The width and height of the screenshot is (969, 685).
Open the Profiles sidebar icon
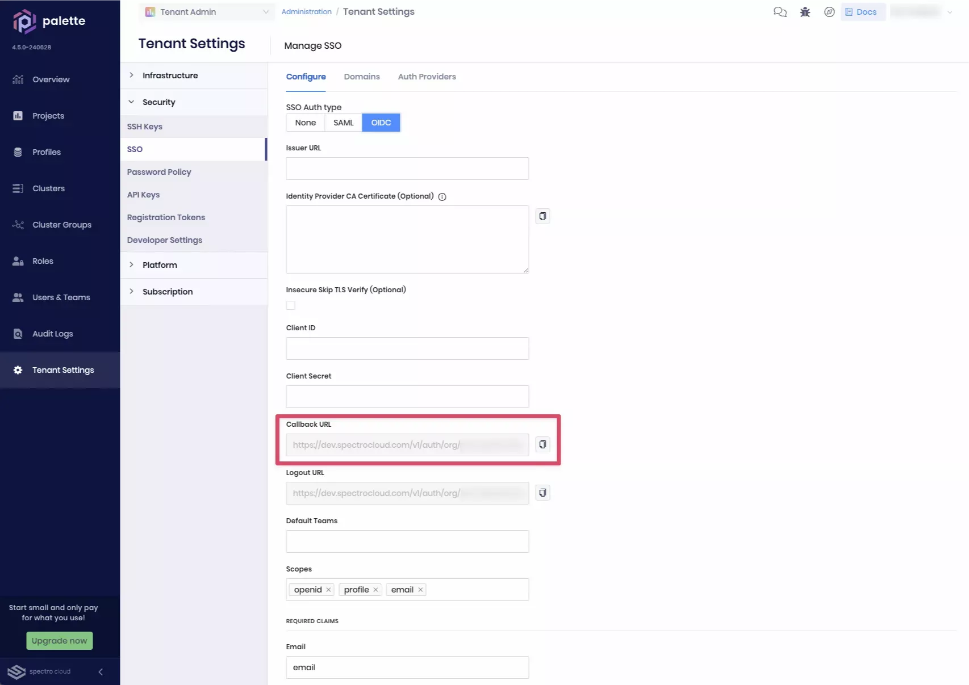point(18,152)
